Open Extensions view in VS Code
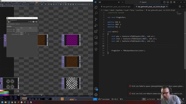This screenshot has height=104, width=186. [96, 31]
